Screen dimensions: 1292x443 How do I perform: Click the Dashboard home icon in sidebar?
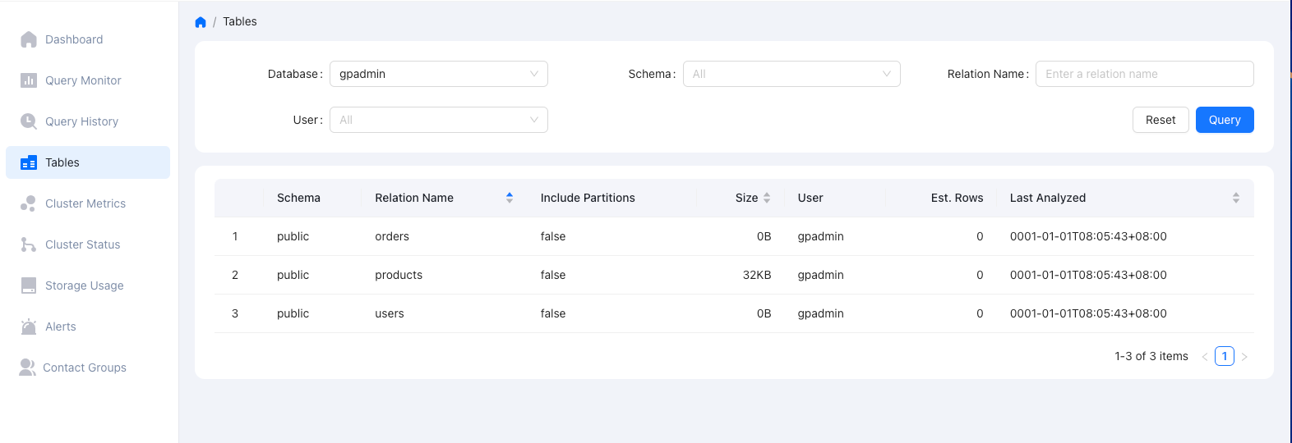[x=29, y=39]
